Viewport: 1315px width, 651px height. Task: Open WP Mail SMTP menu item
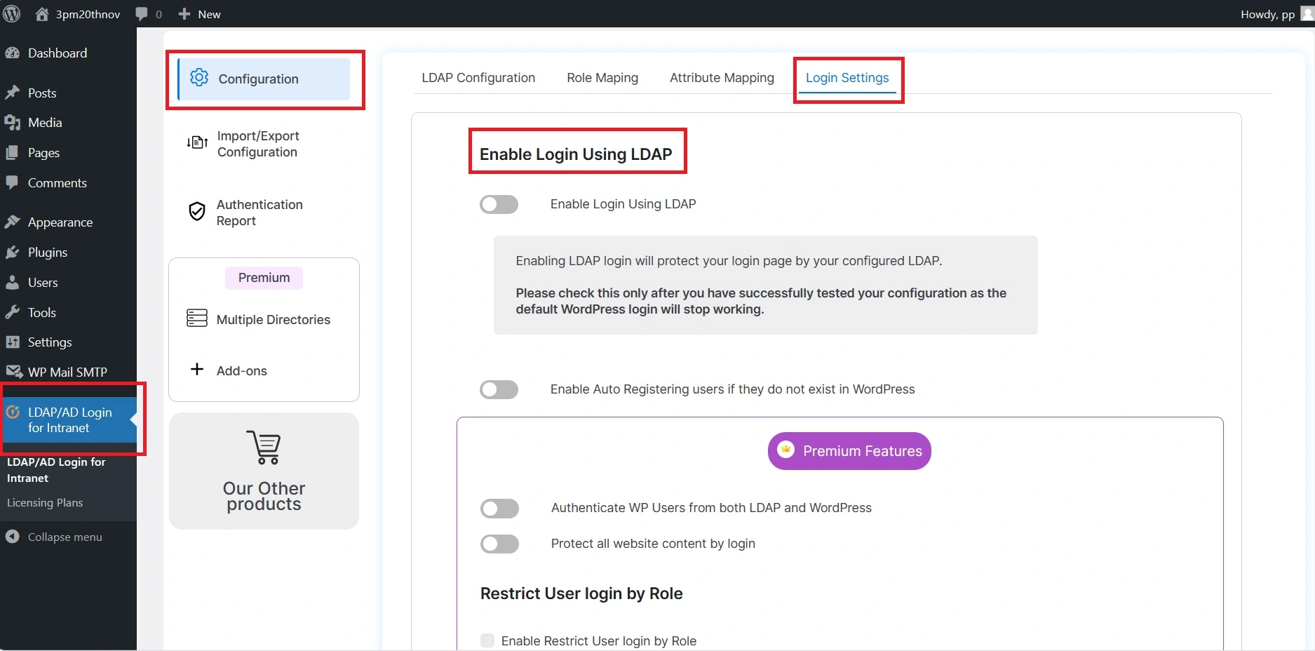pos(68,372)
